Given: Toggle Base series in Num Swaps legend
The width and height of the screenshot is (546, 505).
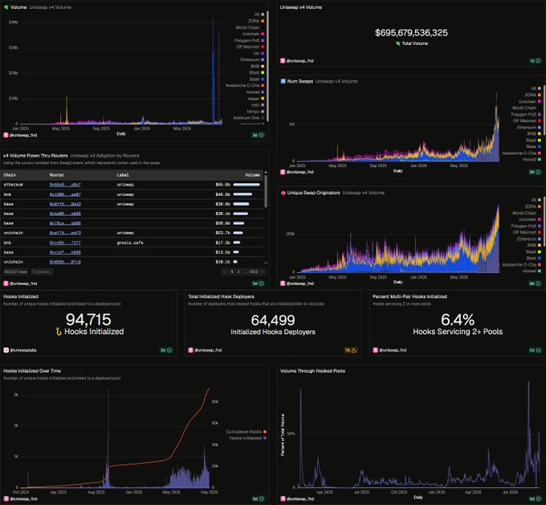Looking at the screenshot, I should [534, 146].
